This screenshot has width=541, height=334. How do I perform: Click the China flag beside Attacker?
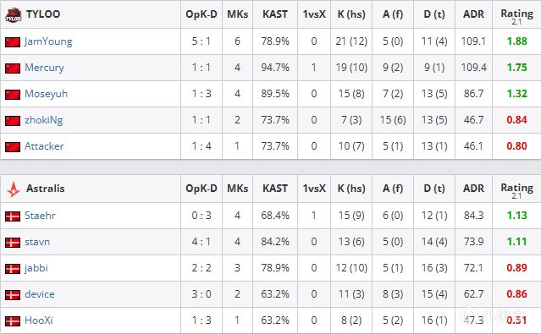13,147
